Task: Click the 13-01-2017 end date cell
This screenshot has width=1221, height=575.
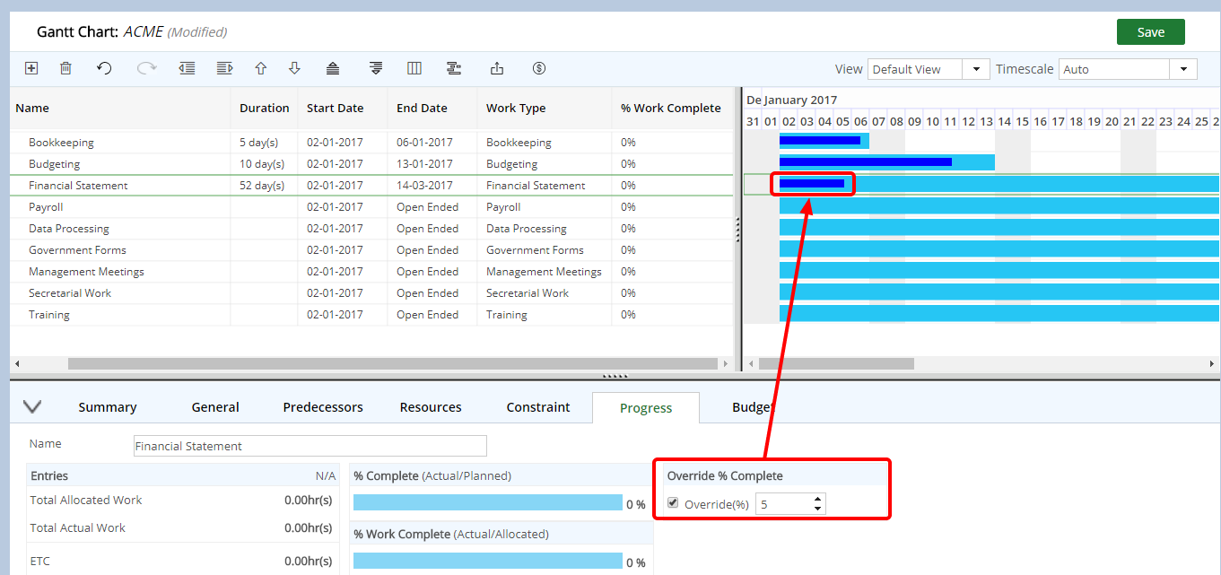Action: coord(432,164)
